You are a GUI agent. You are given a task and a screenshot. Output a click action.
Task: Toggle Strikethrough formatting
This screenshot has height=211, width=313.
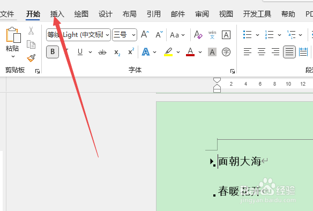point(102,52)
